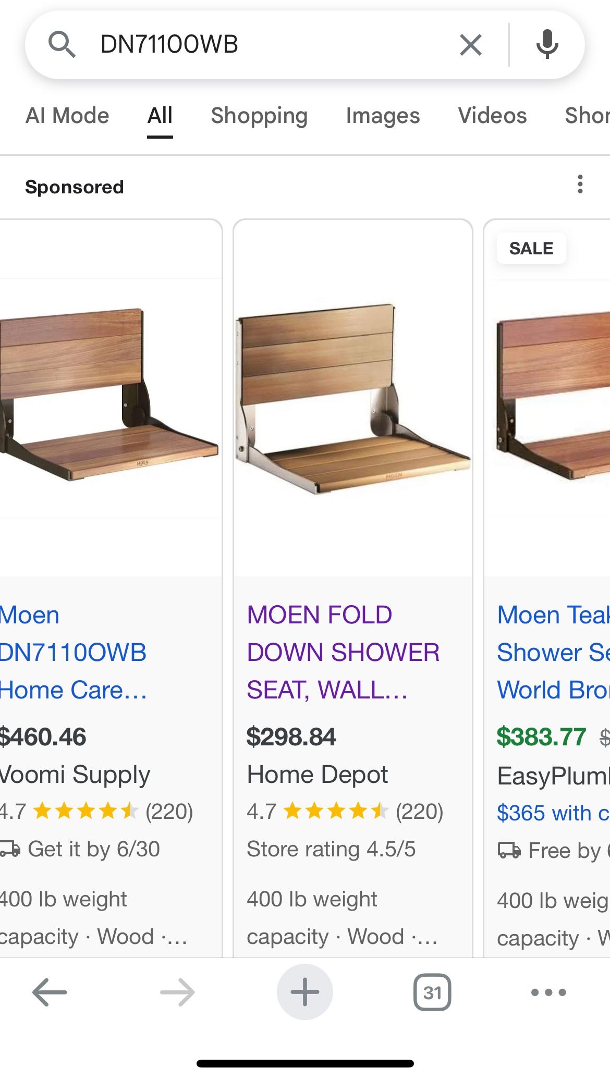Click the currently active All tab
Screen dimensions: 610x1080
[160, 116]
